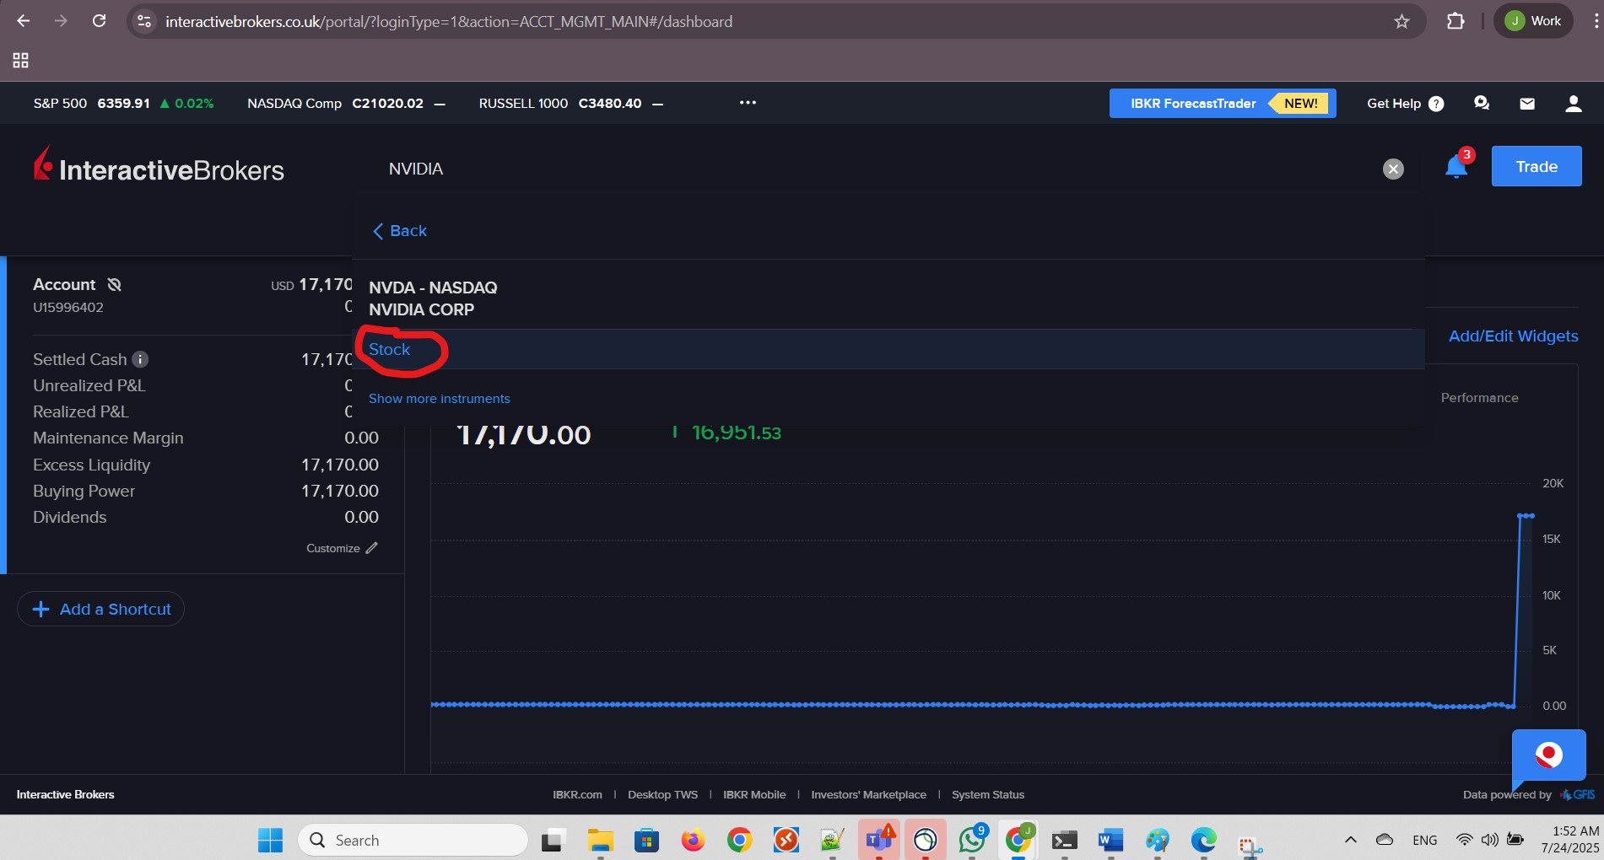The image size is (1604, 860).
Task: Open Firefox from the taskbar
Action: click(x=693, y=840)
